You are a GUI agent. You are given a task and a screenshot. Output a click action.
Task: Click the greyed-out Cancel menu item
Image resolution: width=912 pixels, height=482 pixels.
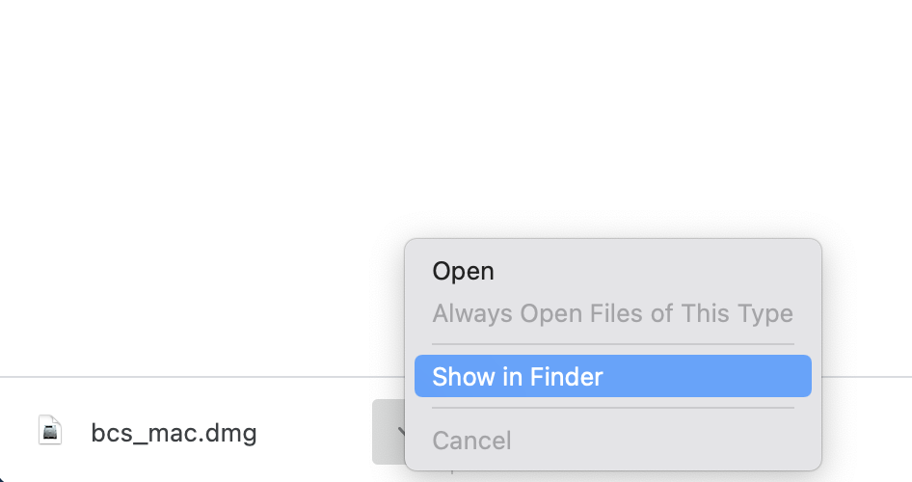[471, 441]
